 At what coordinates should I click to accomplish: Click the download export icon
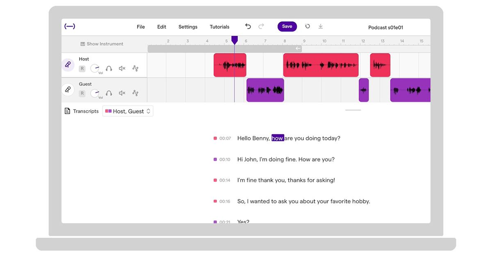click(321, 27)
